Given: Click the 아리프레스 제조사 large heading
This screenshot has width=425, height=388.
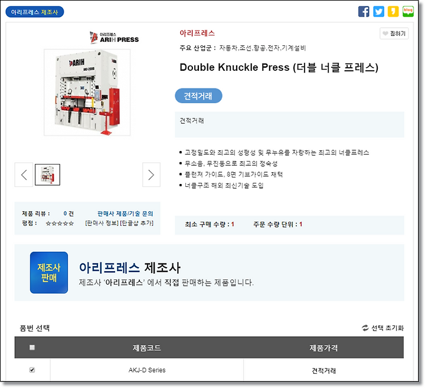Looking at the screenshot, I should click(x=130, y=268).
